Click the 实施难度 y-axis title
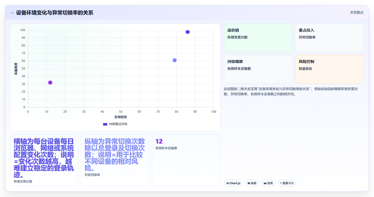Screen dimensions: 374x197 (16, 69)
